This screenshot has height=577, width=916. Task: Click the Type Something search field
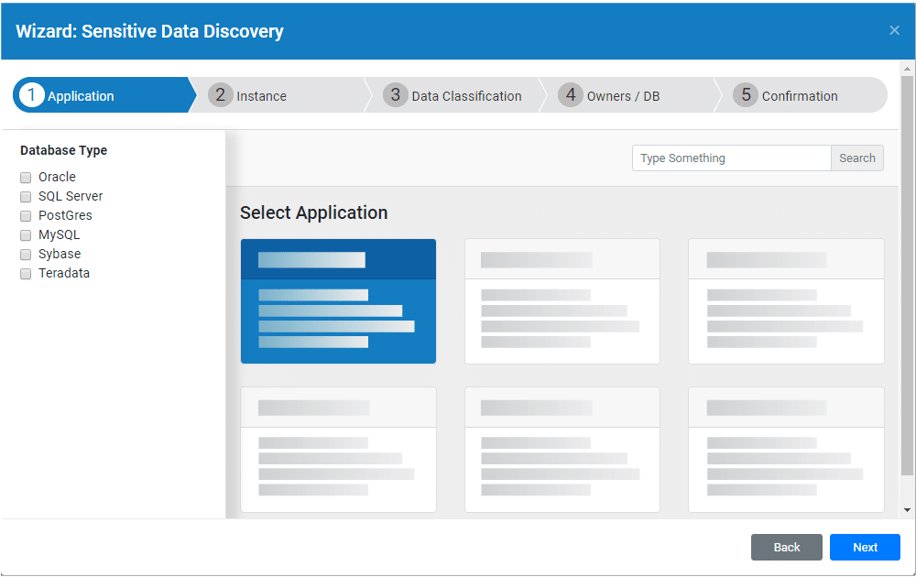coord(731,158)
